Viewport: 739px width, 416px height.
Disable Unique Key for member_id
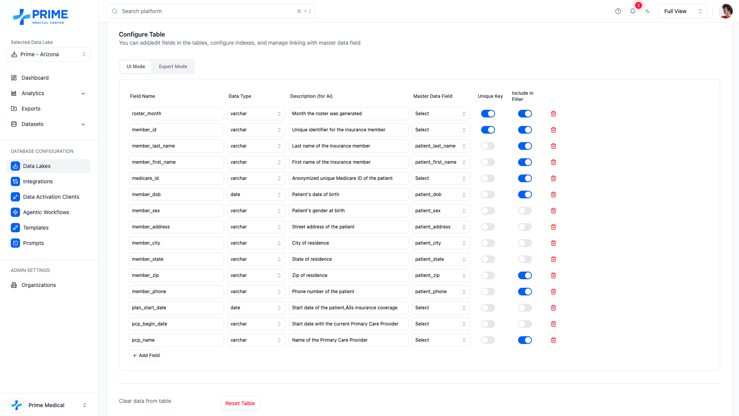click(x=488, y=130)
